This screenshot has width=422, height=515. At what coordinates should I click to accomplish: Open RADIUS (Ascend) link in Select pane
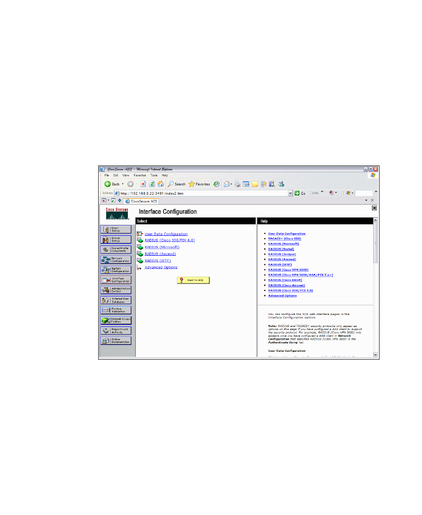pos(160,254)
